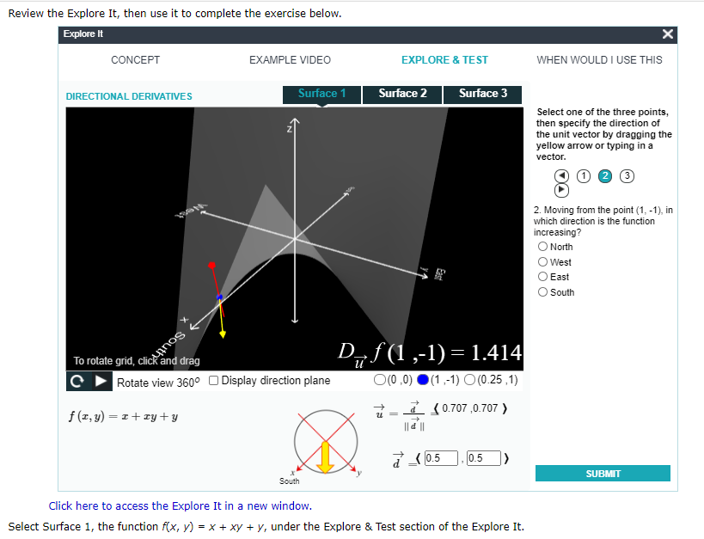
Task: Select point button 1 in the stepper row
Action: pyautogui.click(x=583, y=175)
